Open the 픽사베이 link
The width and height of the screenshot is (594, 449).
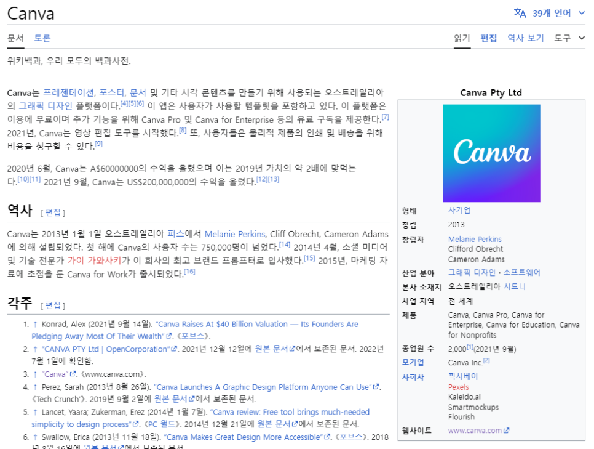tap(463, 376)
